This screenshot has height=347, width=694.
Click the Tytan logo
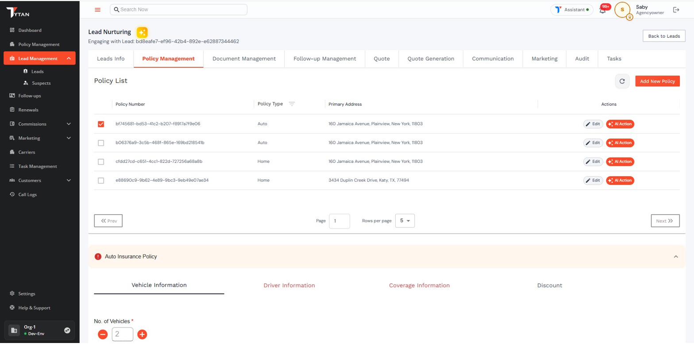[18, 12]
